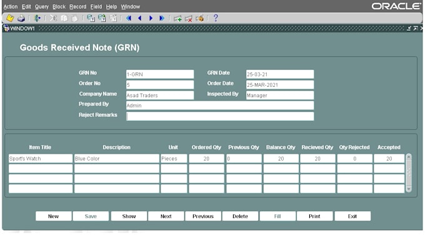Click the Lock Record toolbar icon
The image size is (425, 235).
pyautogui.click(x=200, y=18)
